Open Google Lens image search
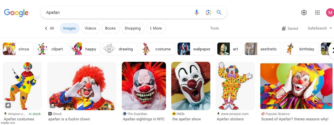334x125 pixels. [x=208, y=13]
